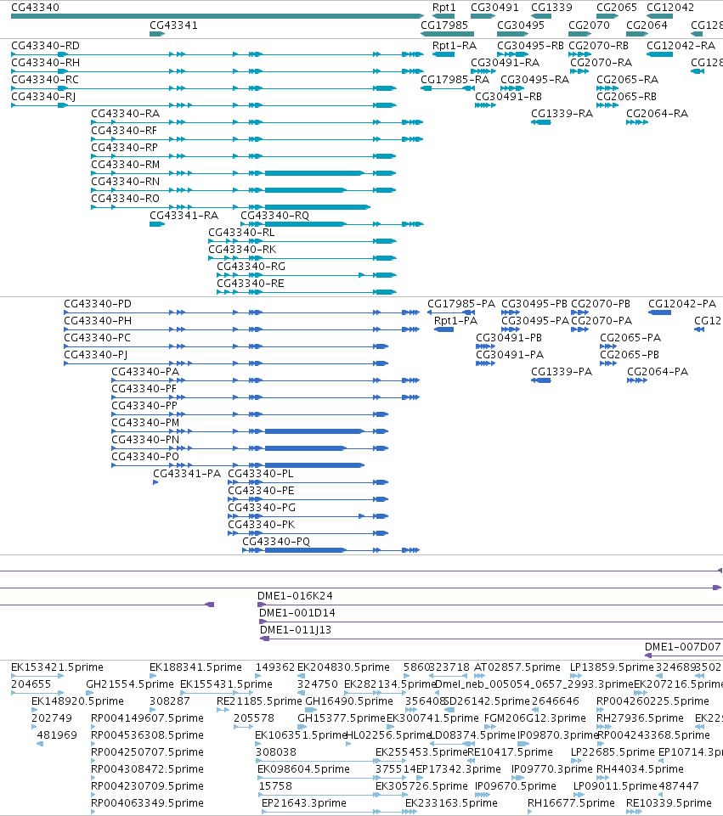Click transcript CG43340-RL label
This screenshot has width=723, height=816.
(x=241, y=233)
